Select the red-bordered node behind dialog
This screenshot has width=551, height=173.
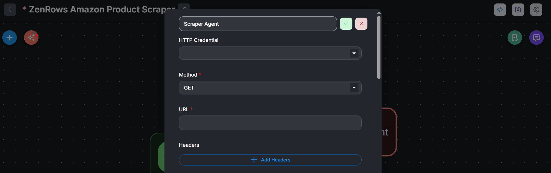[389, 132]
